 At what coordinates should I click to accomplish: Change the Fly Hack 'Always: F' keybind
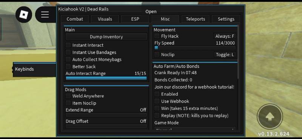coord(225,36)
